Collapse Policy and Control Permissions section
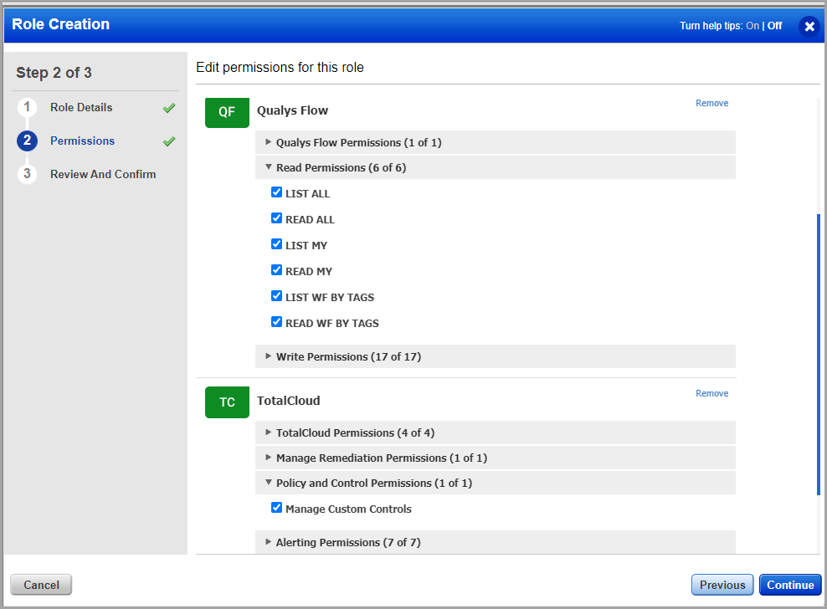827x609 pixels. (x=496, y=483)
